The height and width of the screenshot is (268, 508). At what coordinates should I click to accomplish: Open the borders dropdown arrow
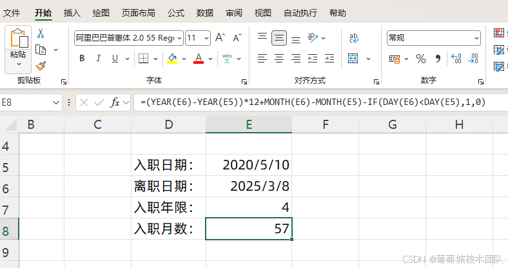tap(155, 59)
